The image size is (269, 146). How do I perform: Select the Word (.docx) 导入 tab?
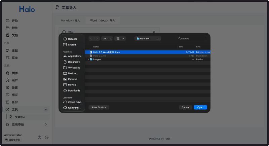point(103,21)
